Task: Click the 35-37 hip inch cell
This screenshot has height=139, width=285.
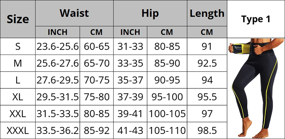Action: pos(130,80)
